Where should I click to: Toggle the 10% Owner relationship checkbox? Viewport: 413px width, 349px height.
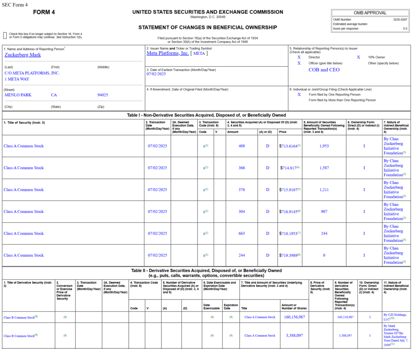pyautogui.click(x=358, y=57)
